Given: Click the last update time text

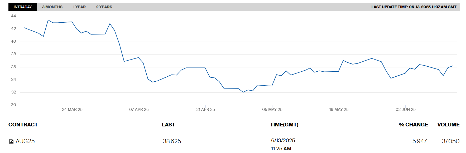Looking at the screenshot, I should 414,7.
